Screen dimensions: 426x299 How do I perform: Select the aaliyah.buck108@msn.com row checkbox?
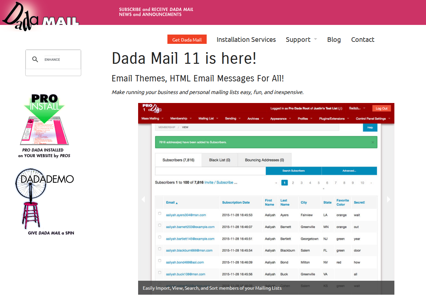(160, 272)
